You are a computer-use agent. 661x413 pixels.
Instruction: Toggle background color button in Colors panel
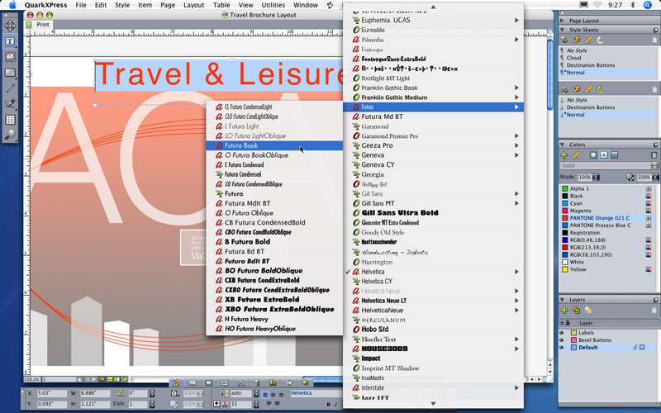click(x=614, y=154)
